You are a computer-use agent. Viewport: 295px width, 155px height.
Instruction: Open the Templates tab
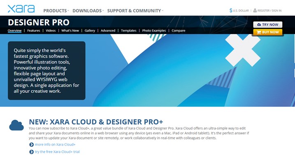(128, 30)
